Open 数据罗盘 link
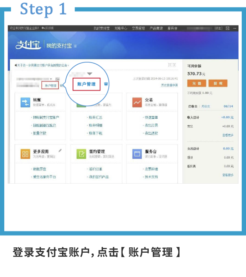Screen dimensions: 246x277 point(40,169)
